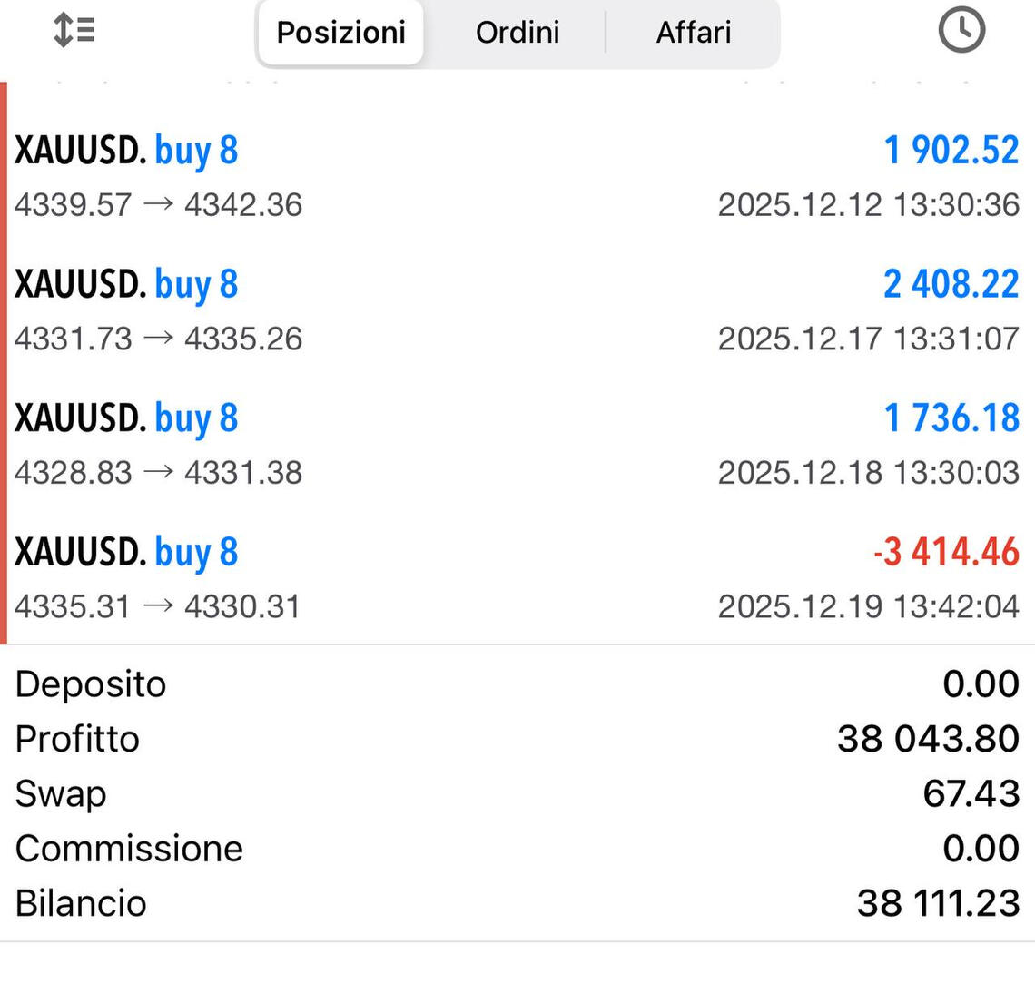Click the Bilancio summary label
The image size is (1035, 1003).
[81, 903]
